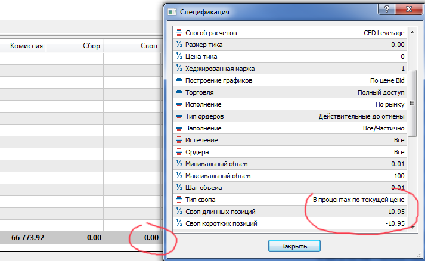Open help via the question mark button
Screen dimensions: 425x261
click(387, 9)
